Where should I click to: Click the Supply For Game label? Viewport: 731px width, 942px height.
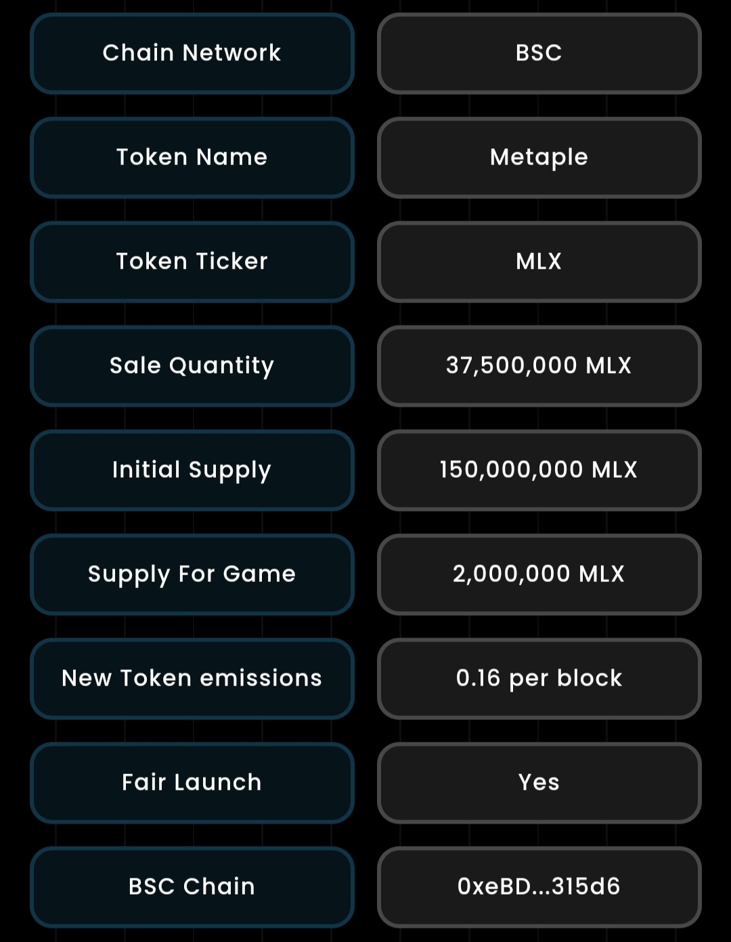[x=192, y=575]
